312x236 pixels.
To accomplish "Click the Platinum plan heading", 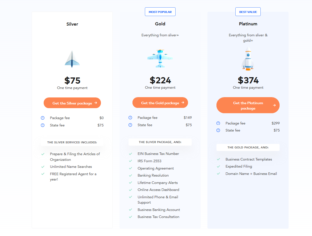I will pyautogui.click(x=248, y=24).
